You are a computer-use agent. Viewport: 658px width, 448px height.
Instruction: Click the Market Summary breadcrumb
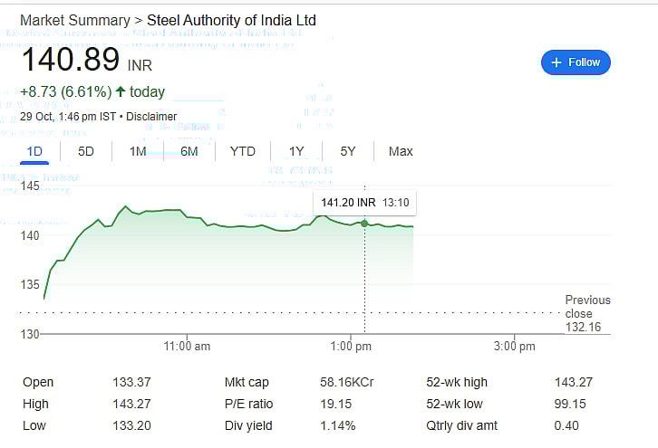pyautogui.click(x=74, y=20)
